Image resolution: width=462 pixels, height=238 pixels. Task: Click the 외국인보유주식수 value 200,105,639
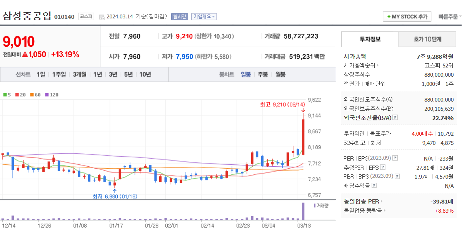(439, 108)
